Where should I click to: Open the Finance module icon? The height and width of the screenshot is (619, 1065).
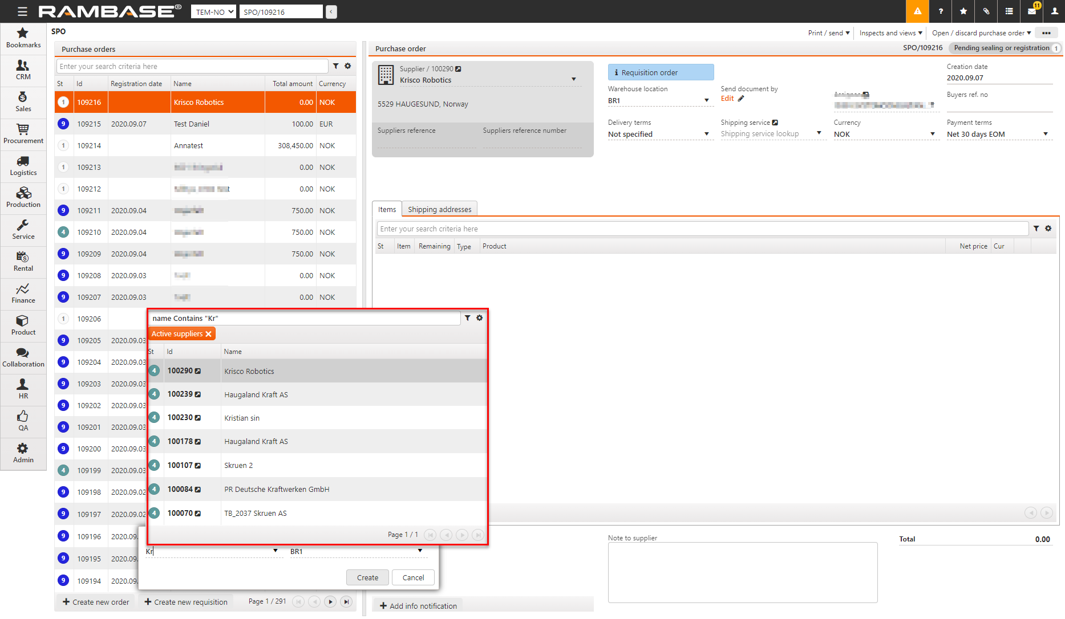pos(23,294)
